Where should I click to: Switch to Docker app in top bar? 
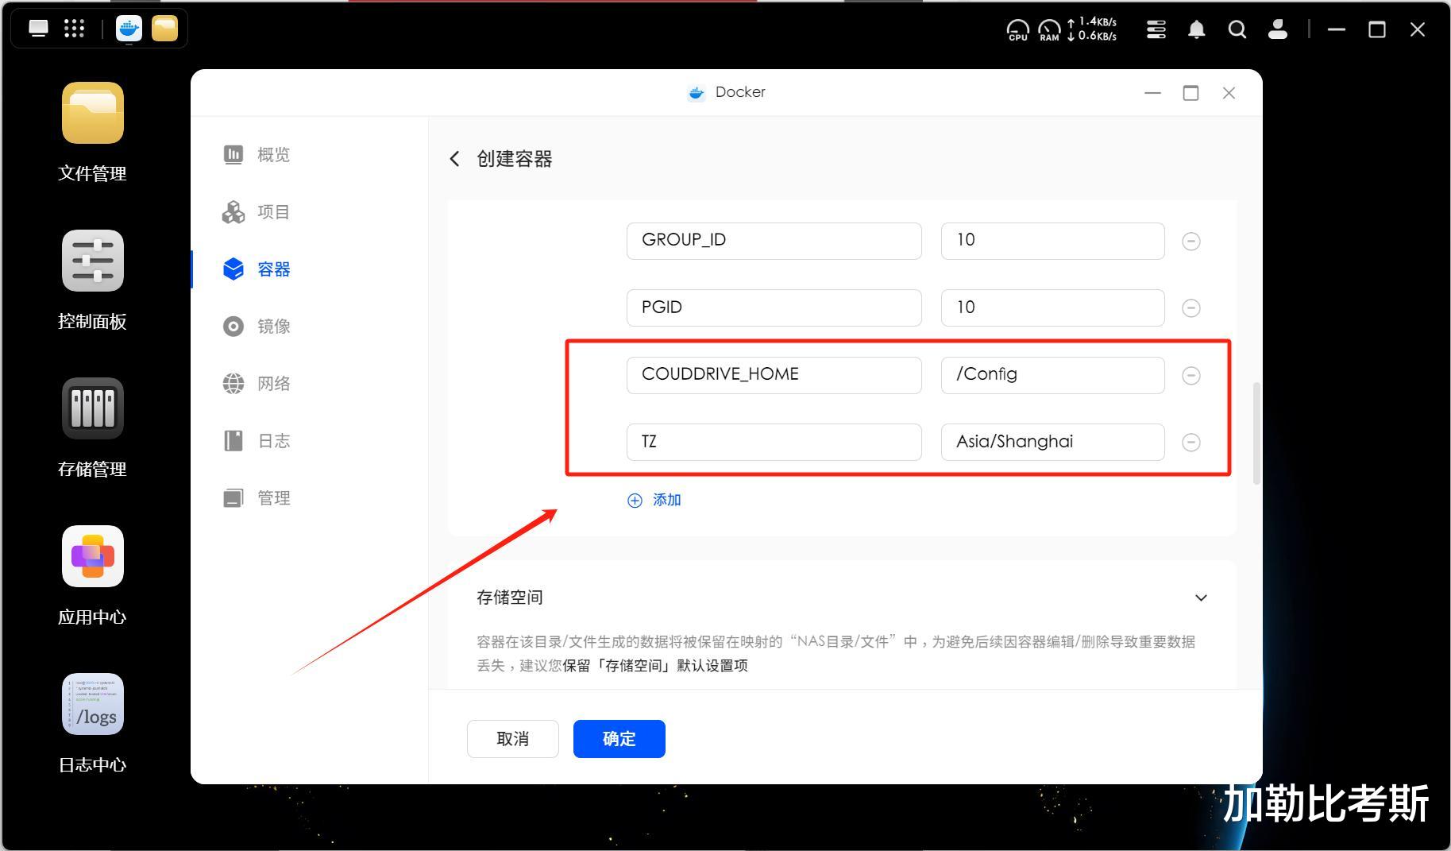point(129,29)
